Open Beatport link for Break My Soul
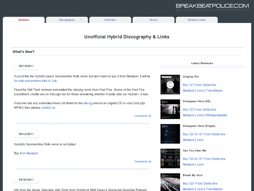Image resolution: width=254 pixels, height=191 pixels. [x=188, y=189]
